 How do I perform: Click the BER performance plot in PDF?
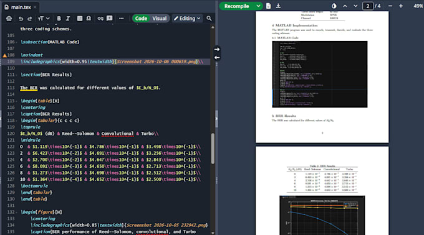[322, 216]
